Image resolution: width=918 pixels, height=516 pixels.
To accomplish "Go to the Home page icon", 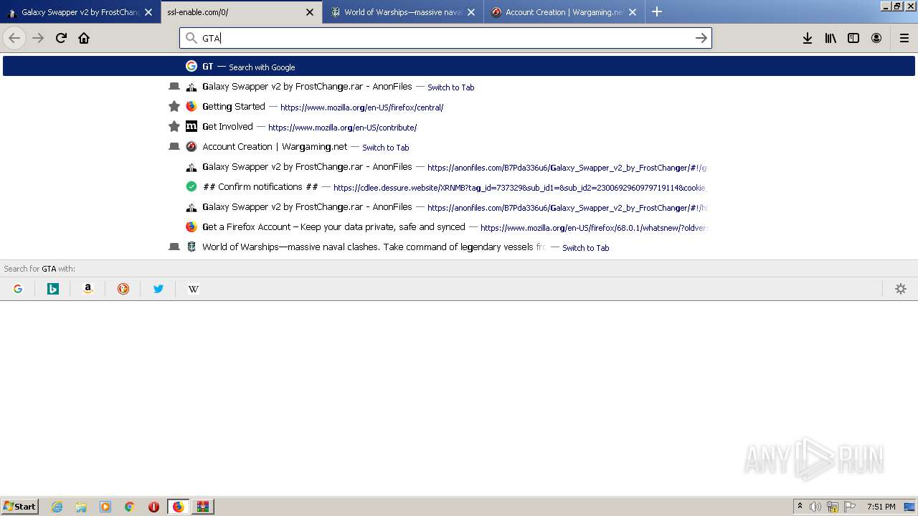I will 84,38.
